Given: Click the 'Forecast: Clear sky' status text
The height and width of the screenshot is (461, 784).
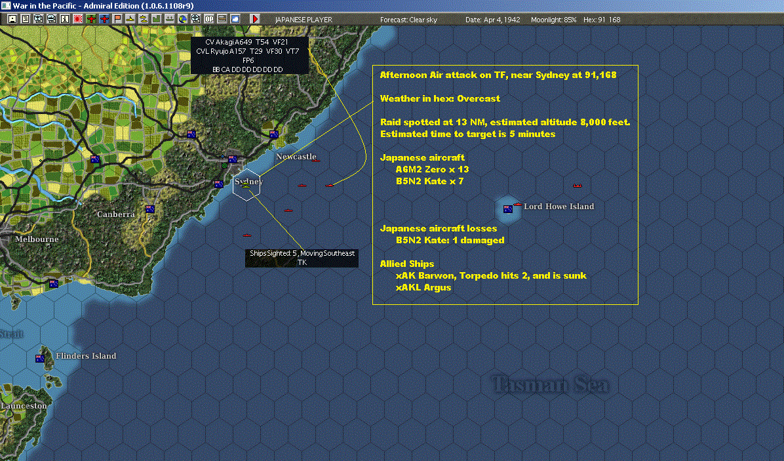Looking at the screenshot, I should (408, 20).
